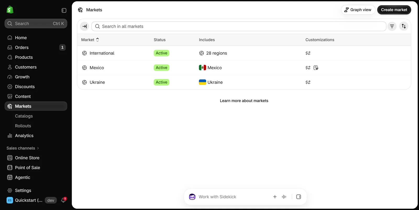
Task: Open the Orders section
Action: tap(36, 47)
